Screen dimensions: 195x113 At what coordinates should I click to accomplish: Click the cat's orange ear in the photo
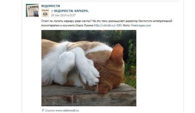pyautogui.click(x=117, y=52)
